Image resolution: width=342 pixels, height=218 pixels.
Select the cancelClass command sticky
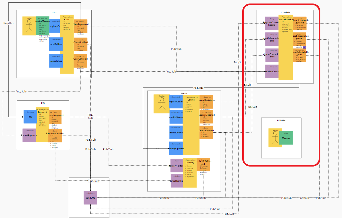point(56,61)
